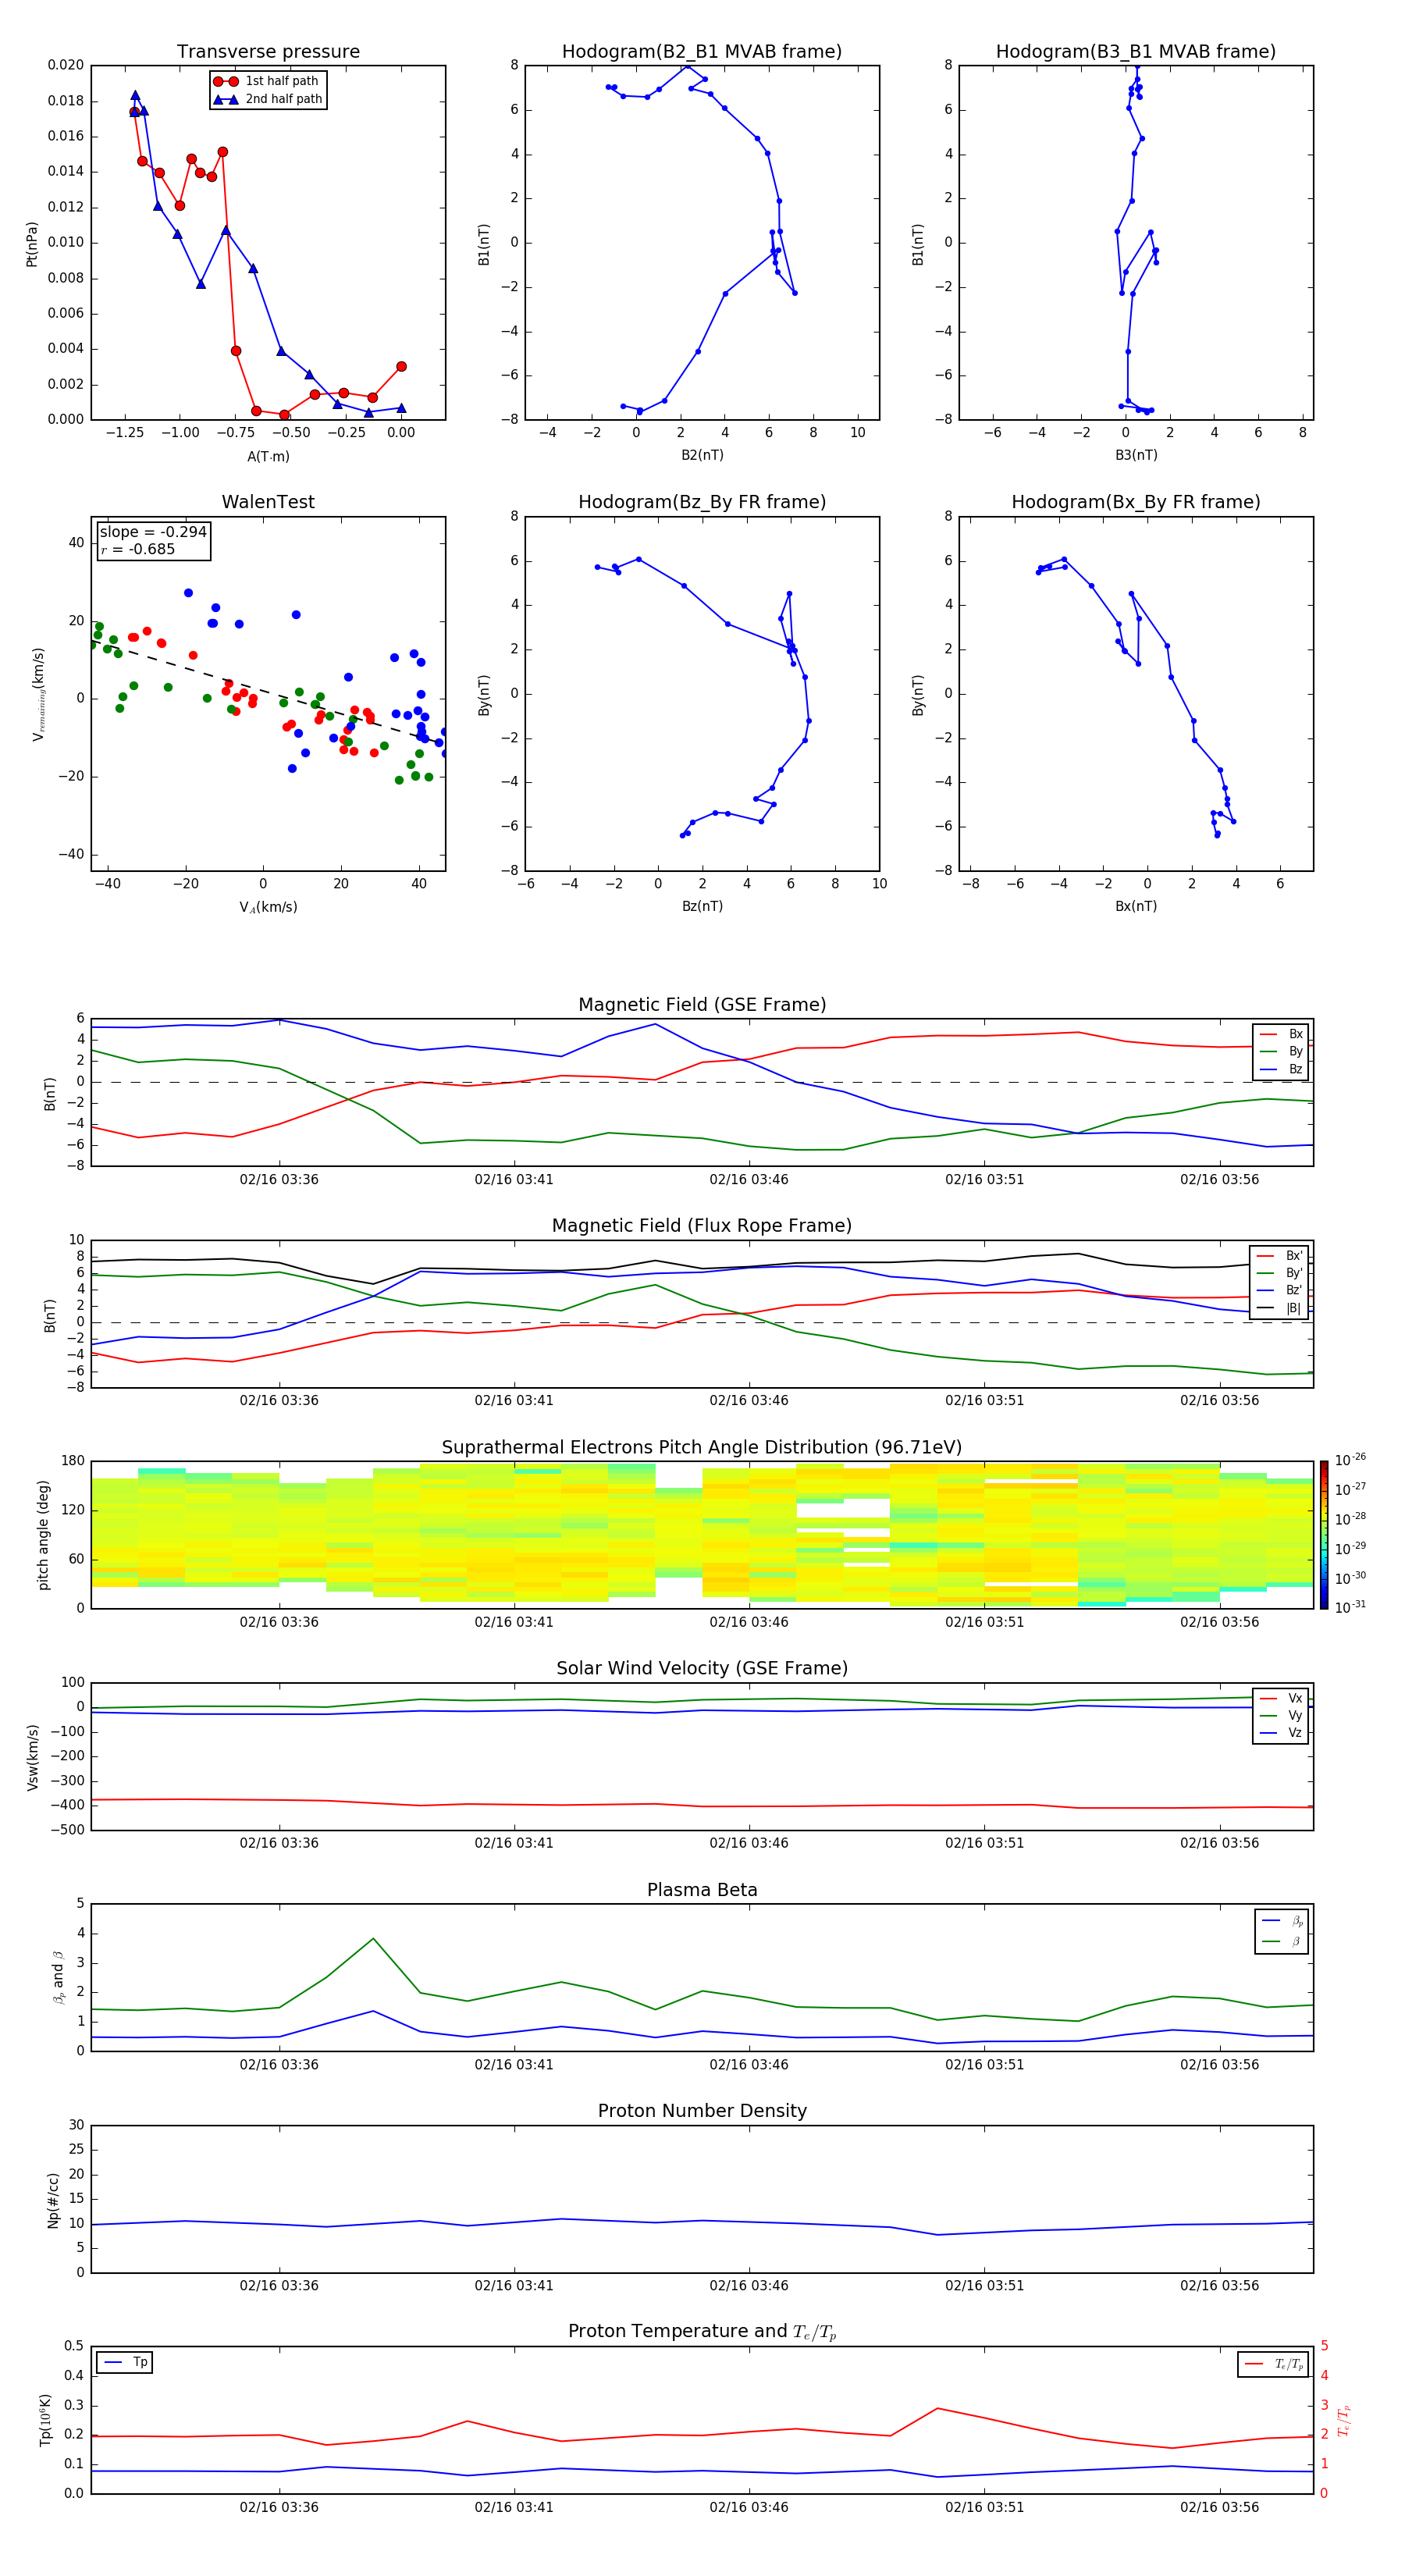Click the '02/16 03:36' tick under the GSE field plot
The image size is (1405, 2576).
(x=279, y=1180)
